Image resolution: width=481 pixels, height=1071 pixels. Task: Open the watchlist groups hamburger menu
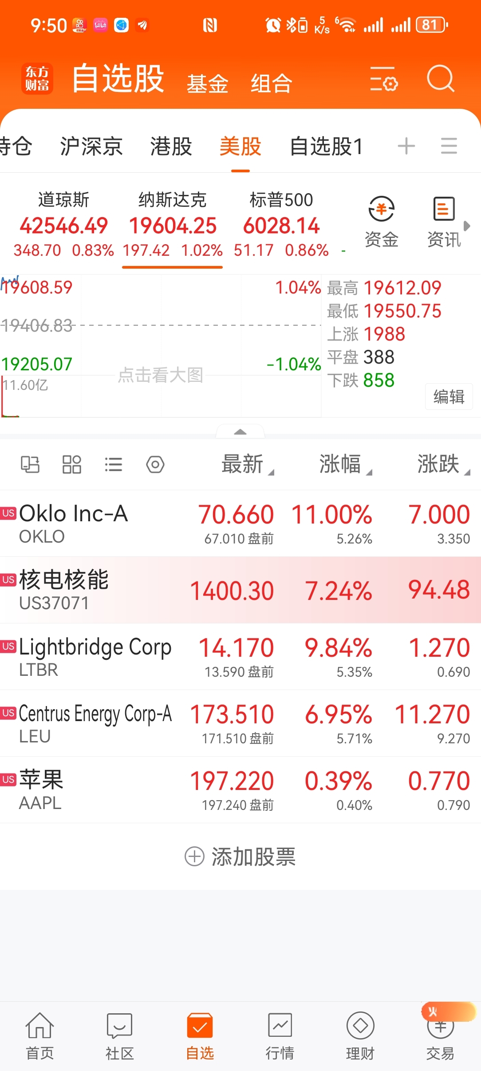[449, 146]
